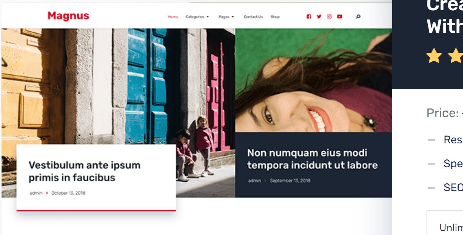Click the search magnifier icon
This screenshot has width=463, height=235.
click(x=358, y=17)
